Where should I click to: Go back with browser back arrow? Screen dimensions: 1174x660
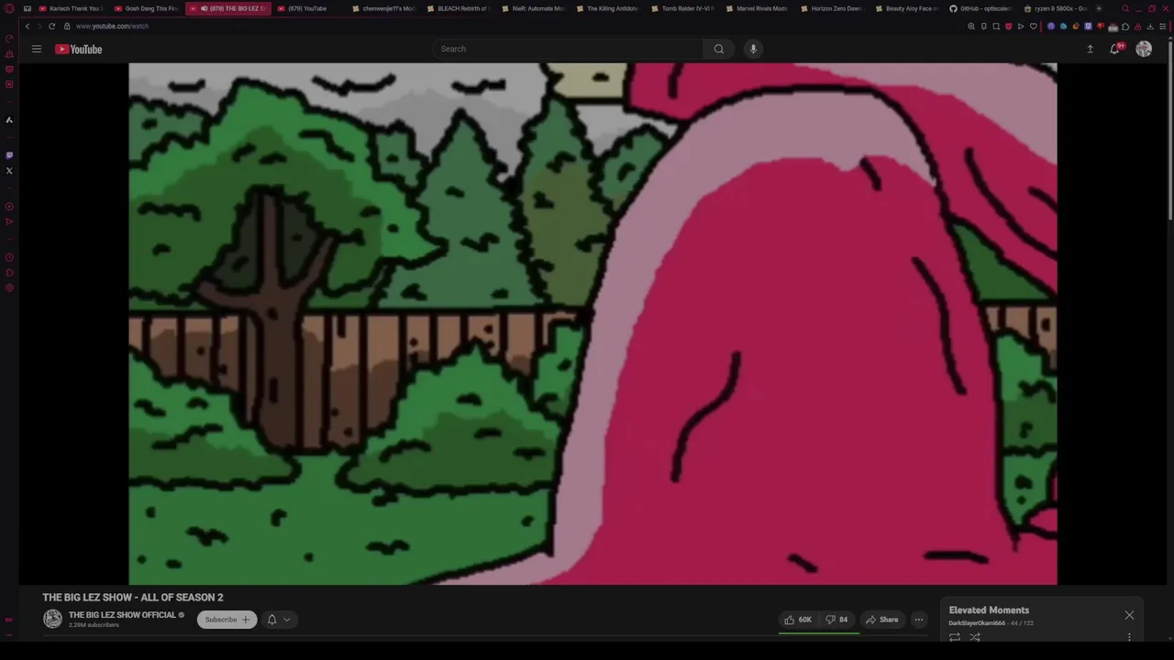click(27, 26)
